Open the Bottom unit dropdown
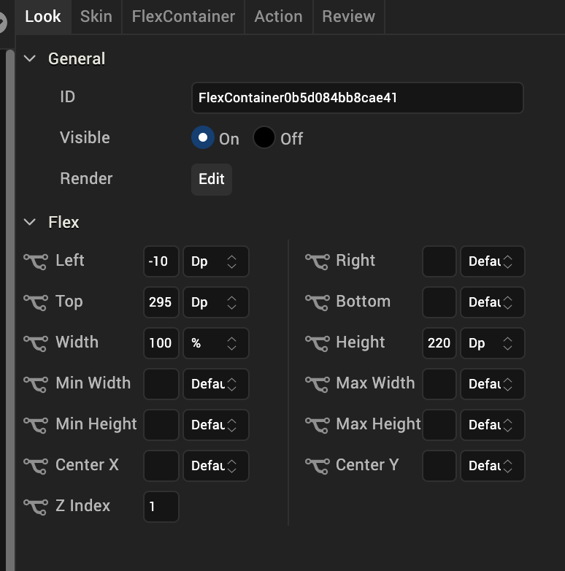565x571 pixels. click(x=492, y=302)
